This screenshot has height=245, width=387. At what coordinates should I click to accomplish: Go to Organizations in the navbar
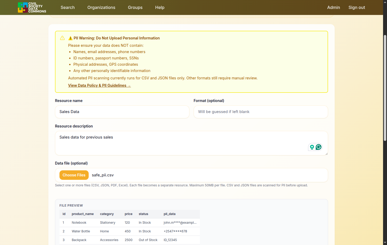101,7
